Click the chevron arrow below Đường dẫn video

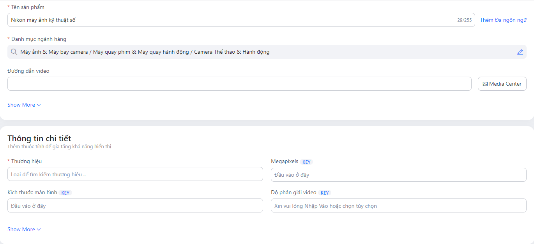click(39, 105)
